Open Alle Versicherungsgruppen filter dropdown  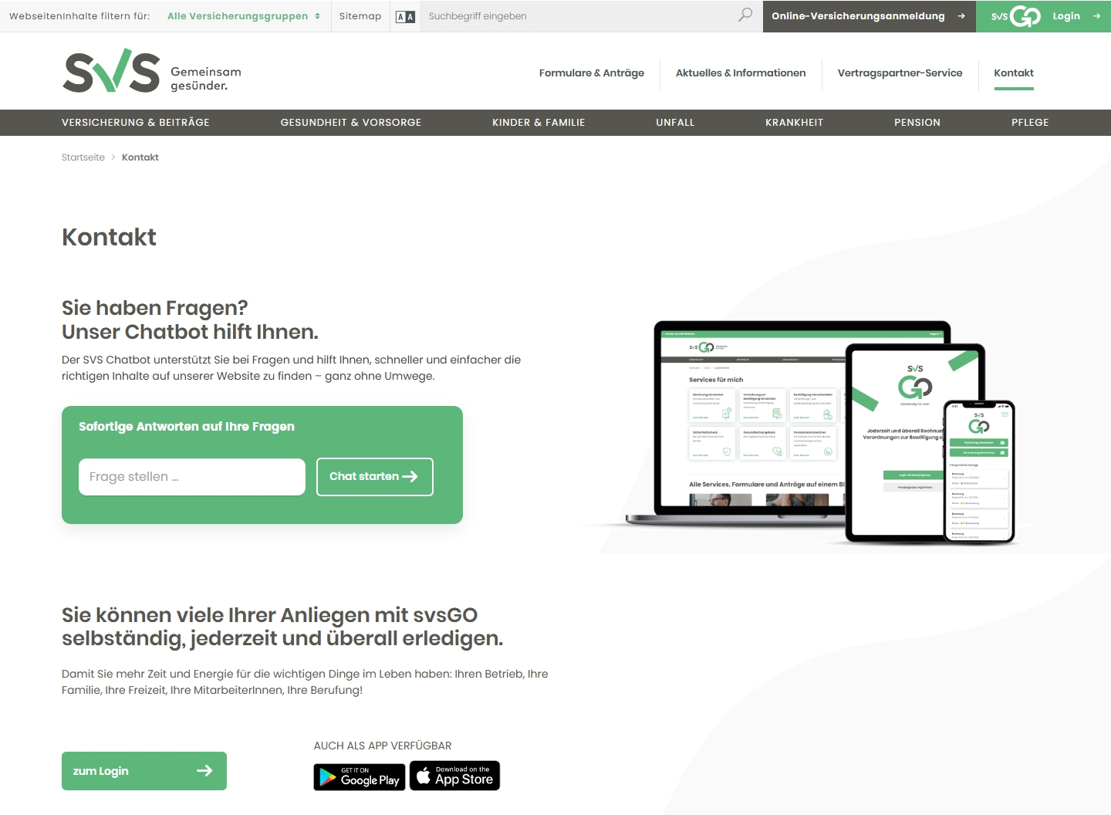point(244,16)
